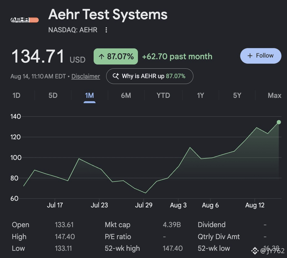The height and width of the screenshot is (258, 287).
Task: Click the 140 y-axis label
Action: coord(16,116)
